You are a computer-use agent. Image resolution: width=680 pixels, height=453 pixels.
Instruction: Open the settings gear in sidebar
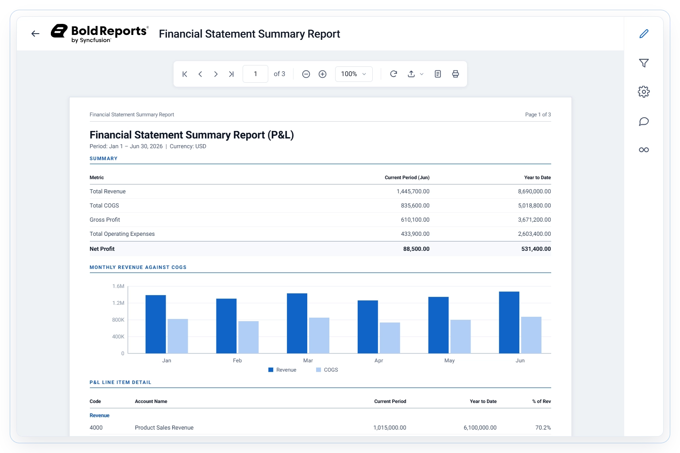click(x=644, y=92)
